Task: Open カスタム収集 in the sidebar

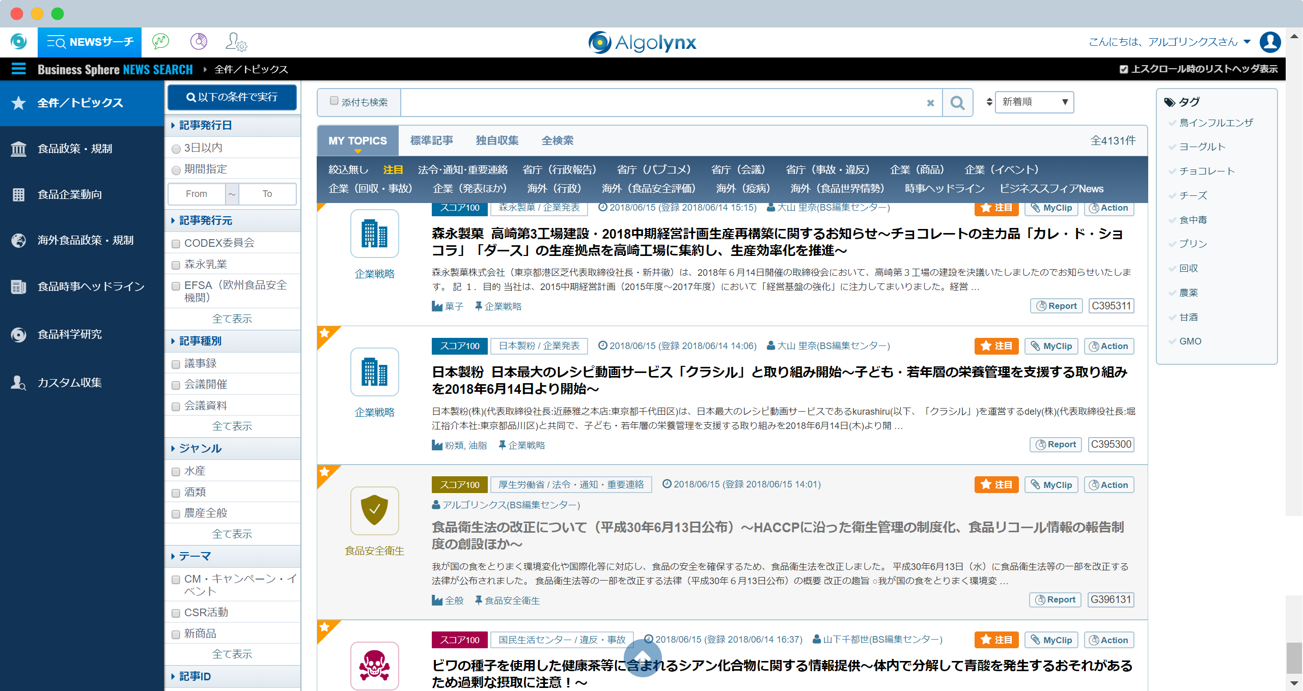Action: point(82,382)
